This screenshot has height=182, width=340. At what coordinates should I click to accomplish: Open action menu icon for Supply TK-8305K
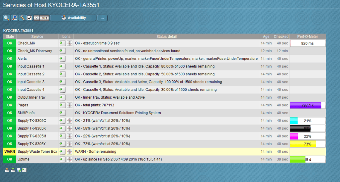click(62, 129)
